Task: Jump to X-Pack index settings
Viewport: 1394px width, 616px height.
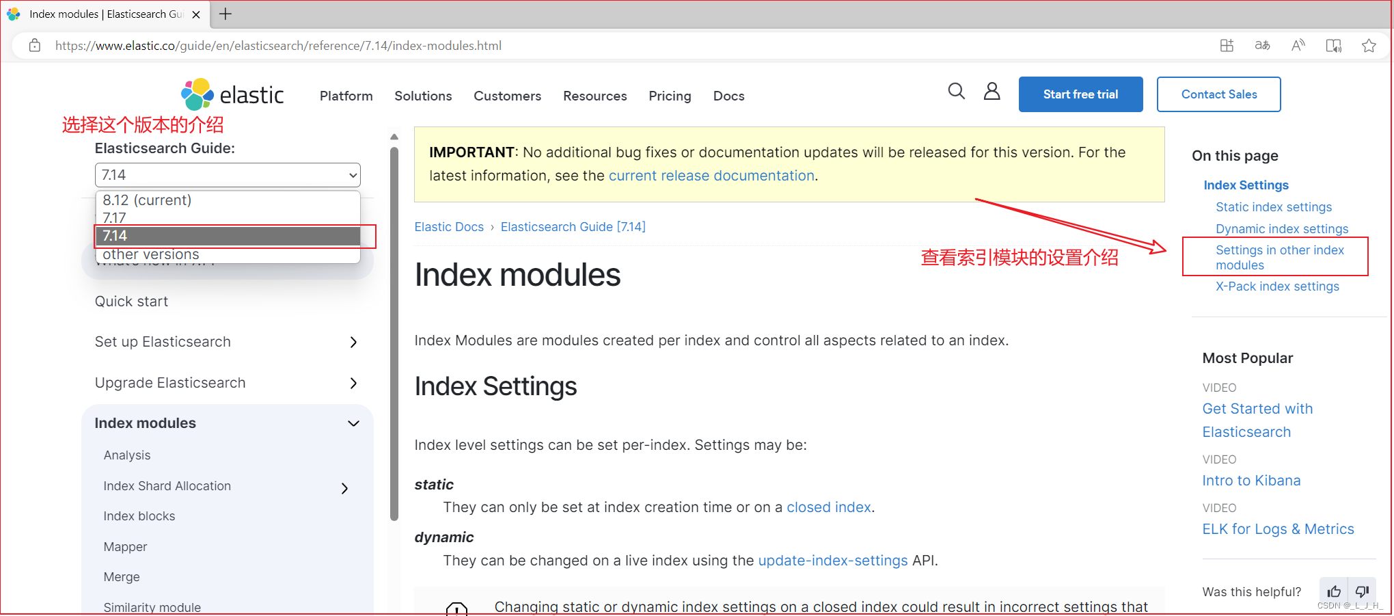Action: (1277, 286)
